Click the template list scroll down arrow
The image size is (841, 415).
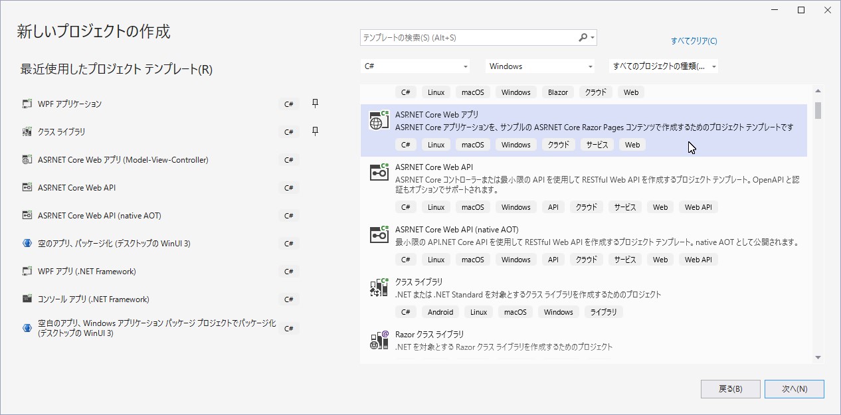pos(818,358)
